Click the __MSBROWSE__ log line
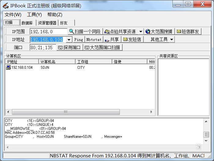214x161 pixels. click(36, 129)
